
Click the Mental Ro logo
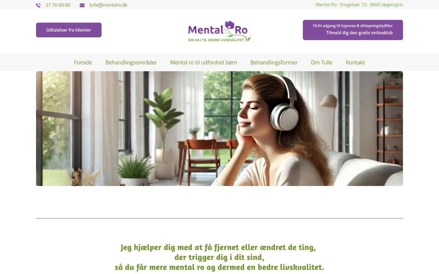pyautogui.click(x=219, y=31)
